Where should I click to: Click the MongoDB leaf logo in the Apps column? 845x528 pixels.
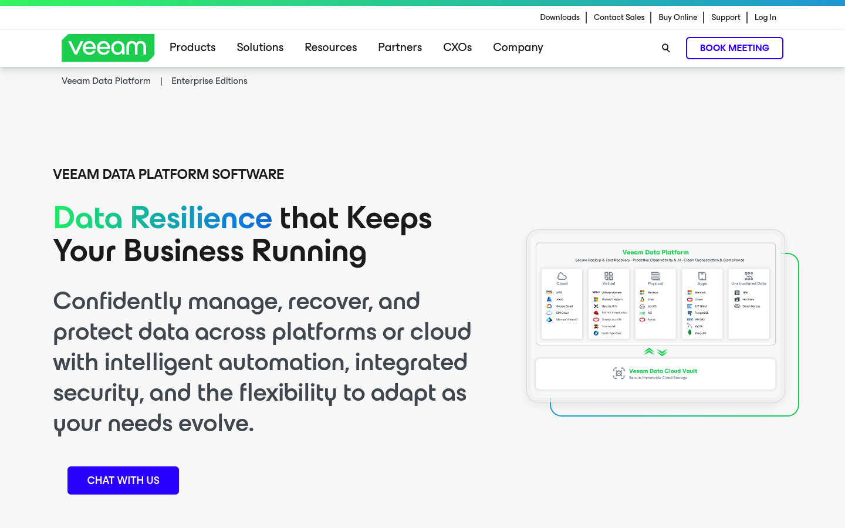click(689, 333)
